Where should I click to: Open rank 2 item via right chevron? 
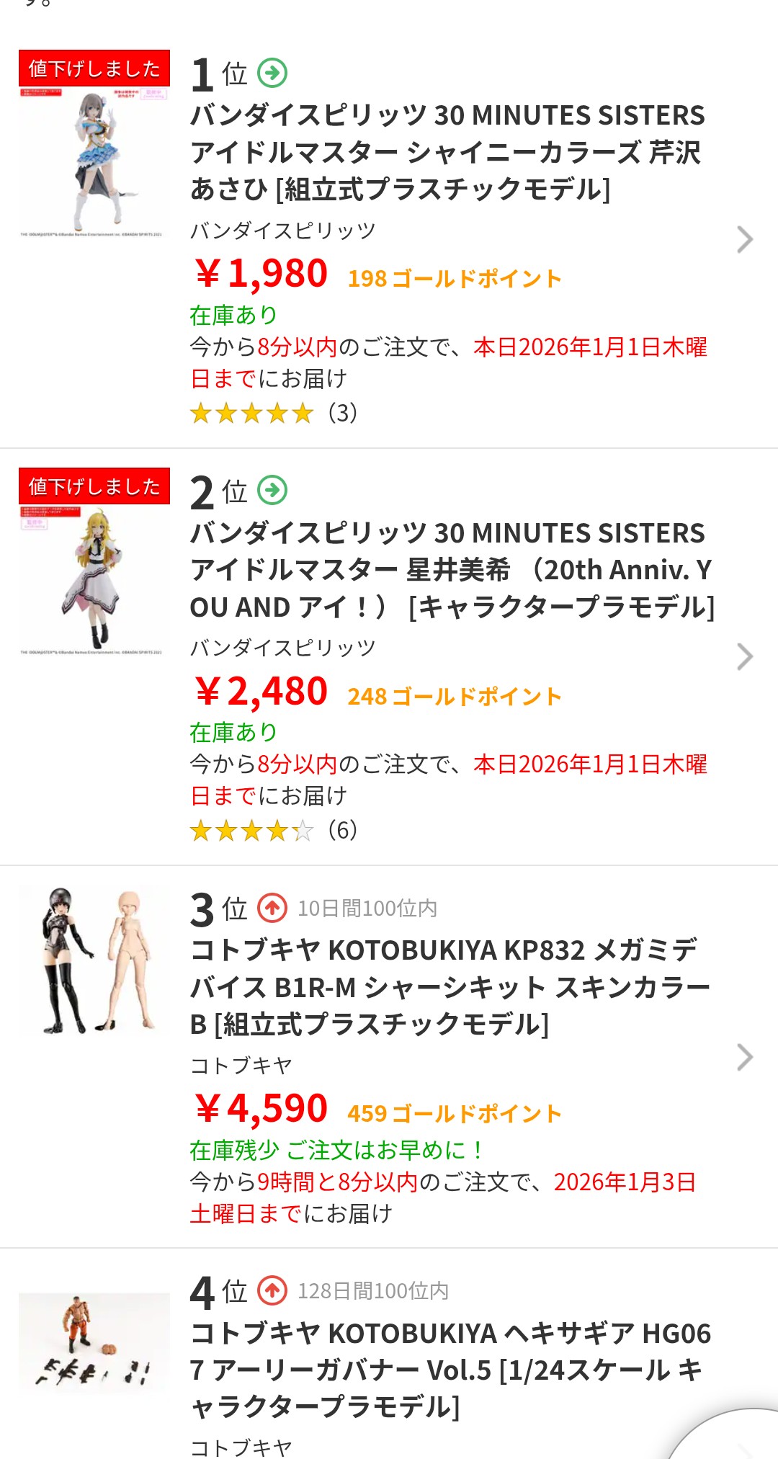pyautogui.click(x=745, y=656)
